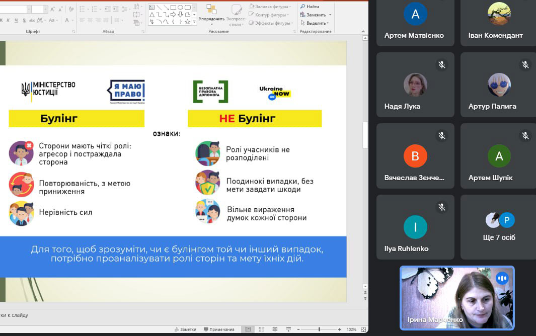The image size is (536, 336).
Task: Convert to SmartArt graphic
Action: [138, 23]
